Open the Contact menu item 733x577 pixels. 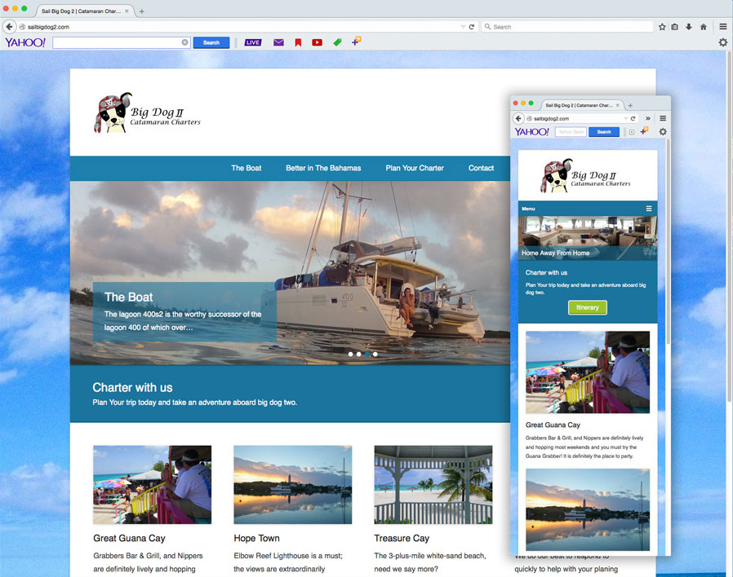point(481,168)
